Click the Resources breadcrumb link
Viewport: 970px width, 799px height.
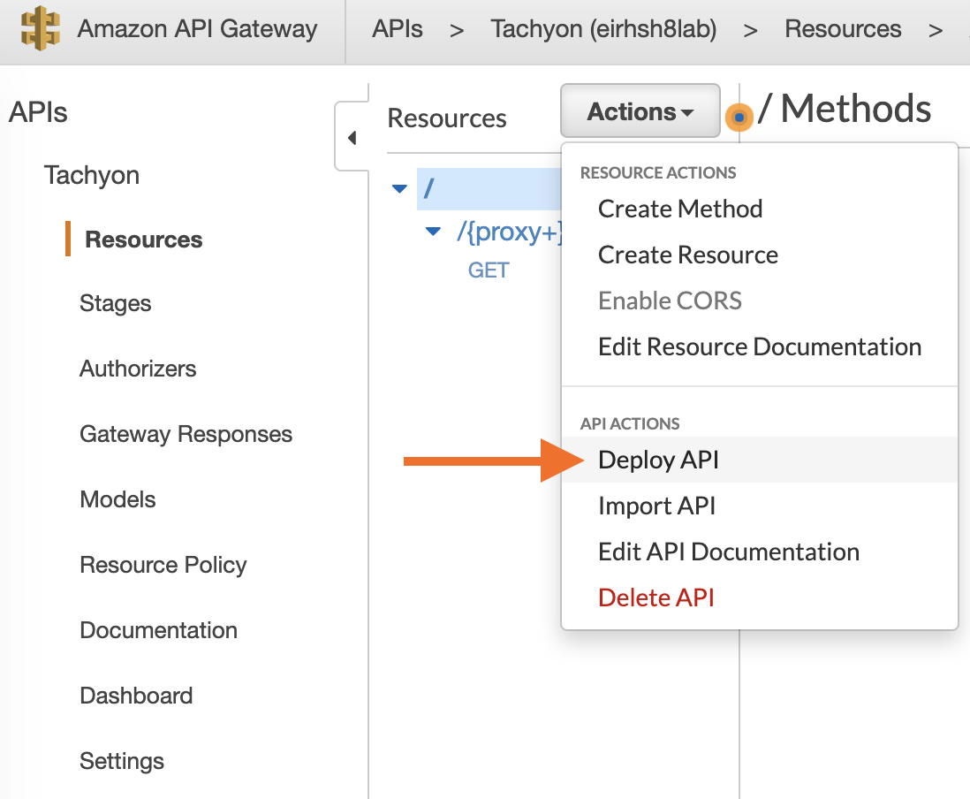(843, 29)
